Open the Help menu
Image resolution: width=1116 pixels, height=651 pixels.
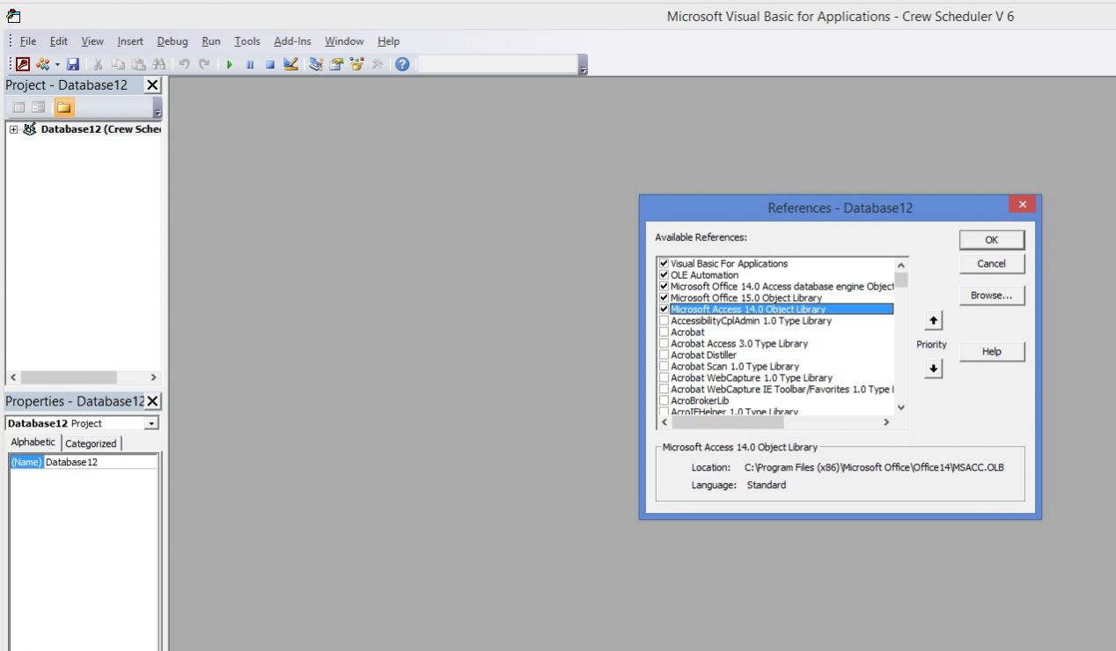click(x=388, y=41)
